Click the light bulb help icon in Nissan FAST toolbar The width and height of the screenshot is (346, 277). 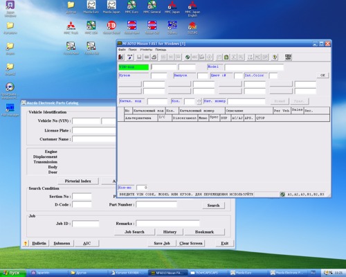pos(275,57)
